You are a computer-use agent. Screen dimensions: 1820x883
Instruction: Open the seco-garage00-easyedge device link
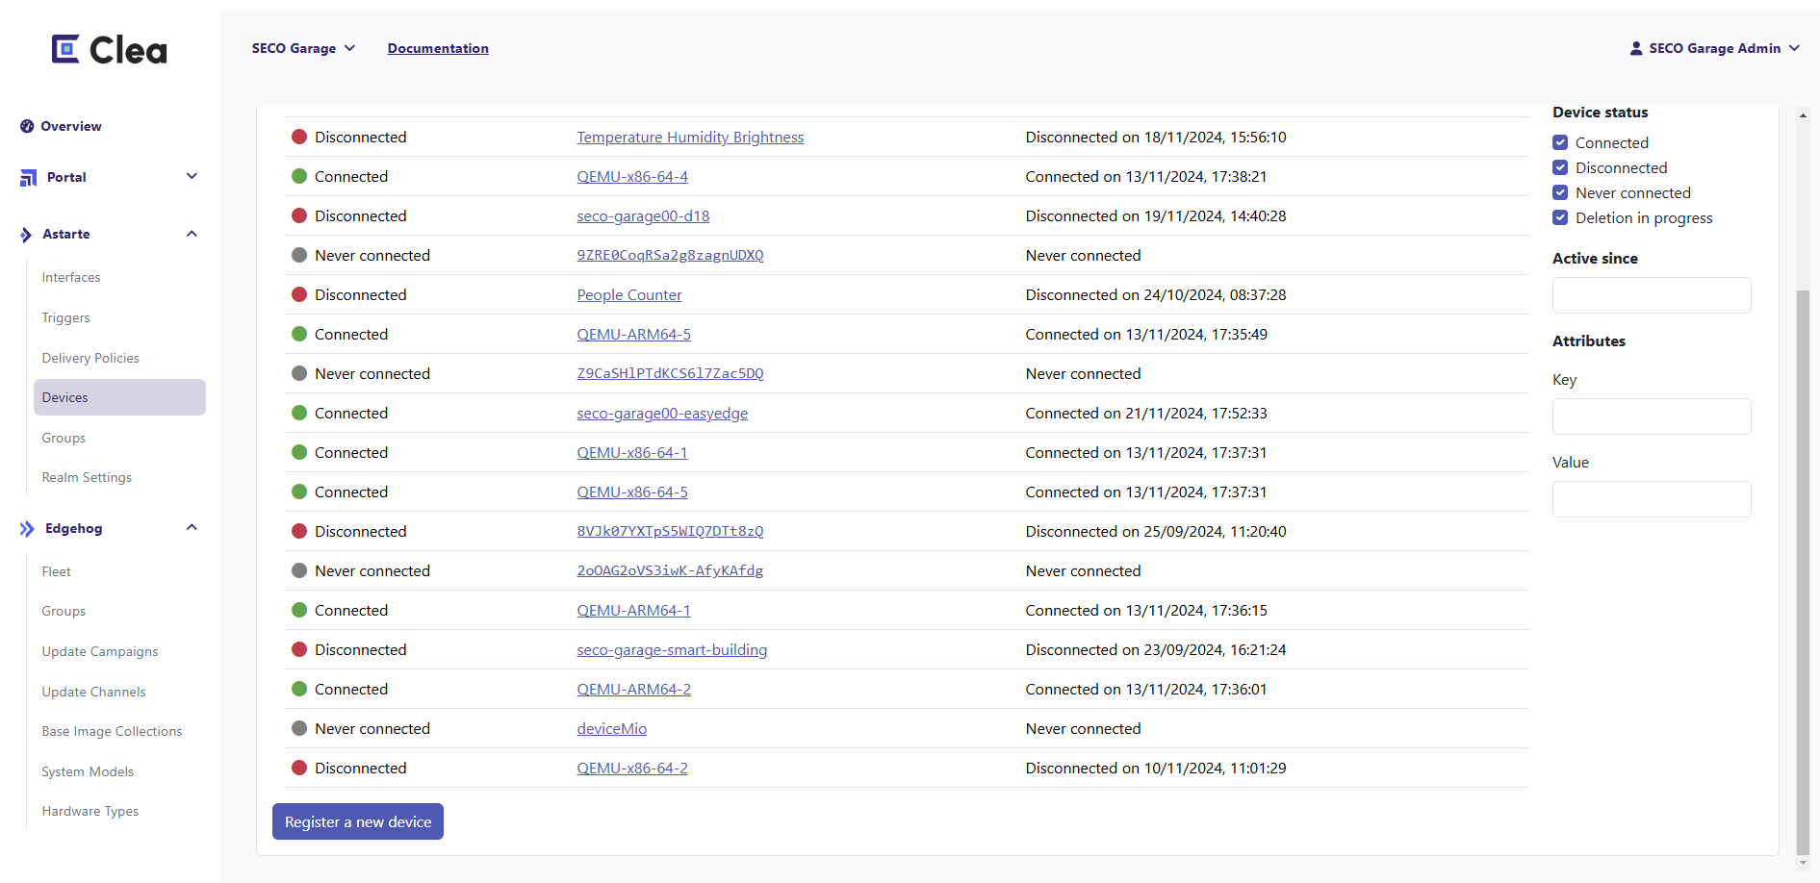(x=662, y=414)
